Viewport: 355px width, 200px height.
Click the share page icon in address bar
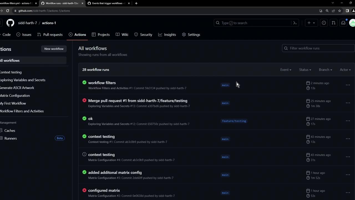tap(333, 11)
